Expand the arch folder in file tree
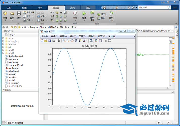 (x=3, y=38)
